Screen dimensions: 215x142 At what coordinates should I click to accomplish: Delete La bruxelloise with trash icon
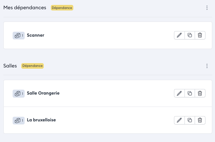200,120
